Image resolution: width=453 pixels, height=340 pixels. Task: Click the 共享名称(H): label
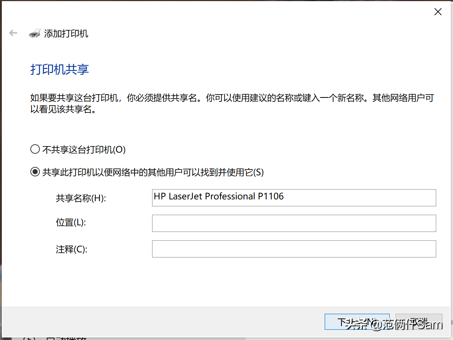[x=81, y=198]
